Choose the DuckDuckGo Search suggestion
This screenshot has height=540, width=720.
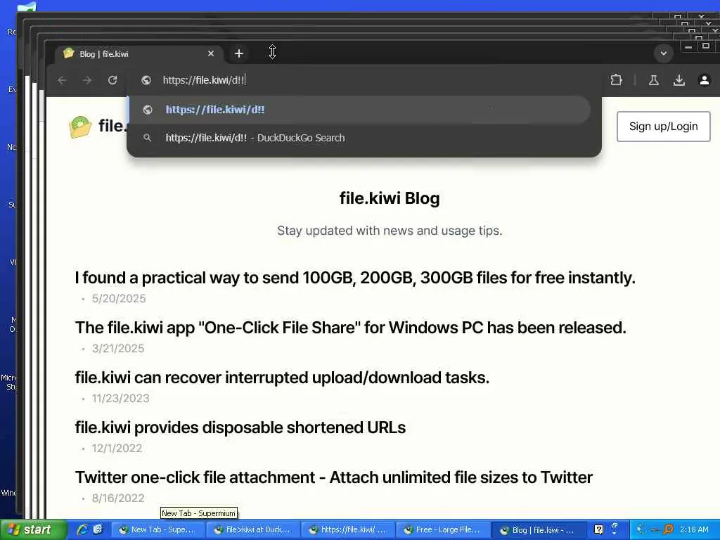(359, 138)
